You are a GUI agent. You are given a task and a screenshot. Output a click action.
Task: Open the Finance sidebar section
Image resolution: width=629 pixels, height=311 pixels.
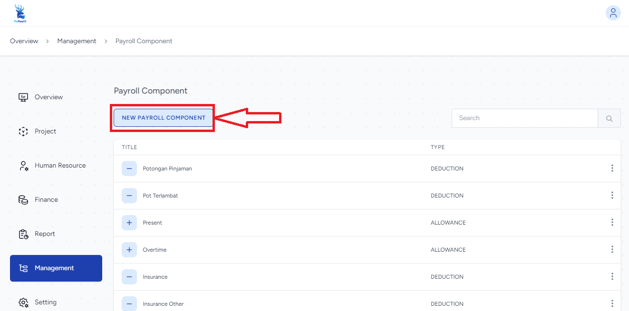coord(46,200)
